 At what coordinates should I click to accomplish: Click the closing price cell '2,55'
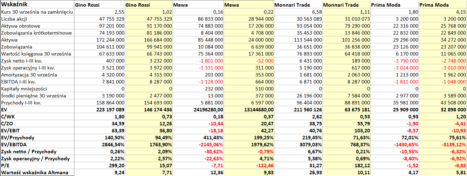click(x=99, y=12)
